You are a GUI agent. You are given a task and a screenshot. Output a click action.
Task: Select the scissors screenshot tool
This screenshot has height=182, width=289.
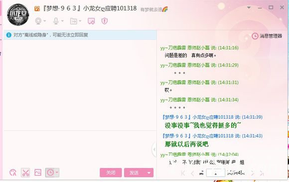pyautogui.click(x=25, y=173)
